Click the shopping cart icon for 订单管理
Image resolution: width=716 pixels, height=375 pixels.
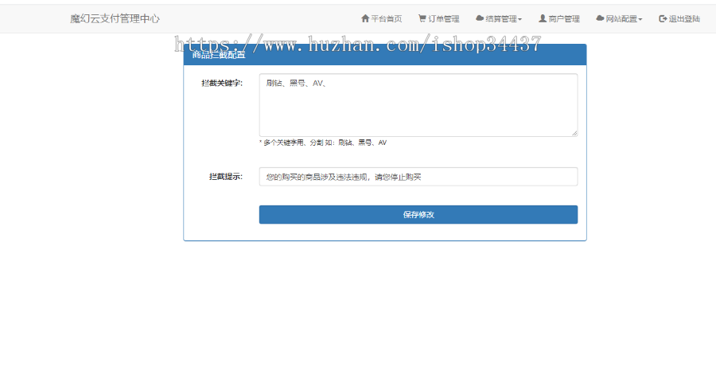click(x=422, y=18)
